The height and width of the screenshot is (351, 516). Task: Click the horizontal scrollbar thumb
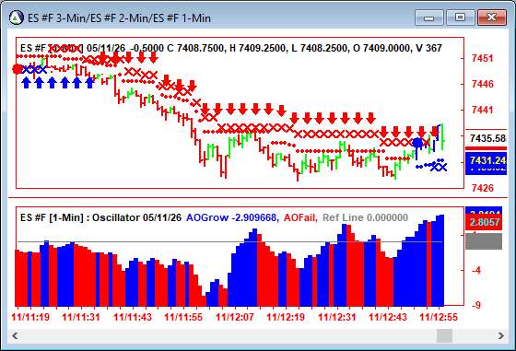tap(444, 336)
